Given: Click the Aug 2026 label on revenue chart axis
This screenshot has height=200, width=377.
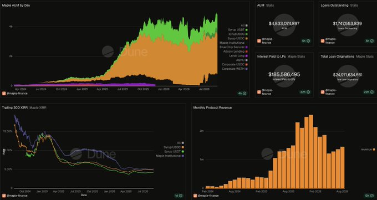Looking at the screenshot, I should (342, 192).
